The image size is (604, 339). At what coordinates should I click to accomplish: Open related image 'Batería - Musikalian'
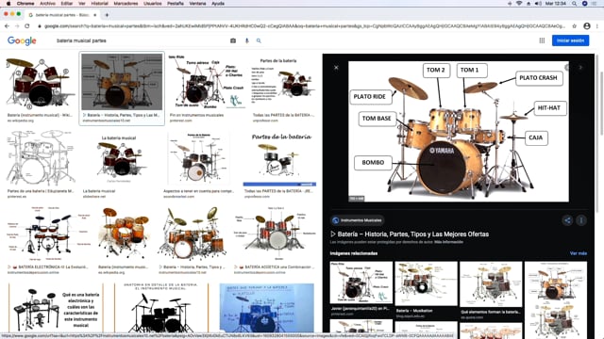click(x=426, y=283)
